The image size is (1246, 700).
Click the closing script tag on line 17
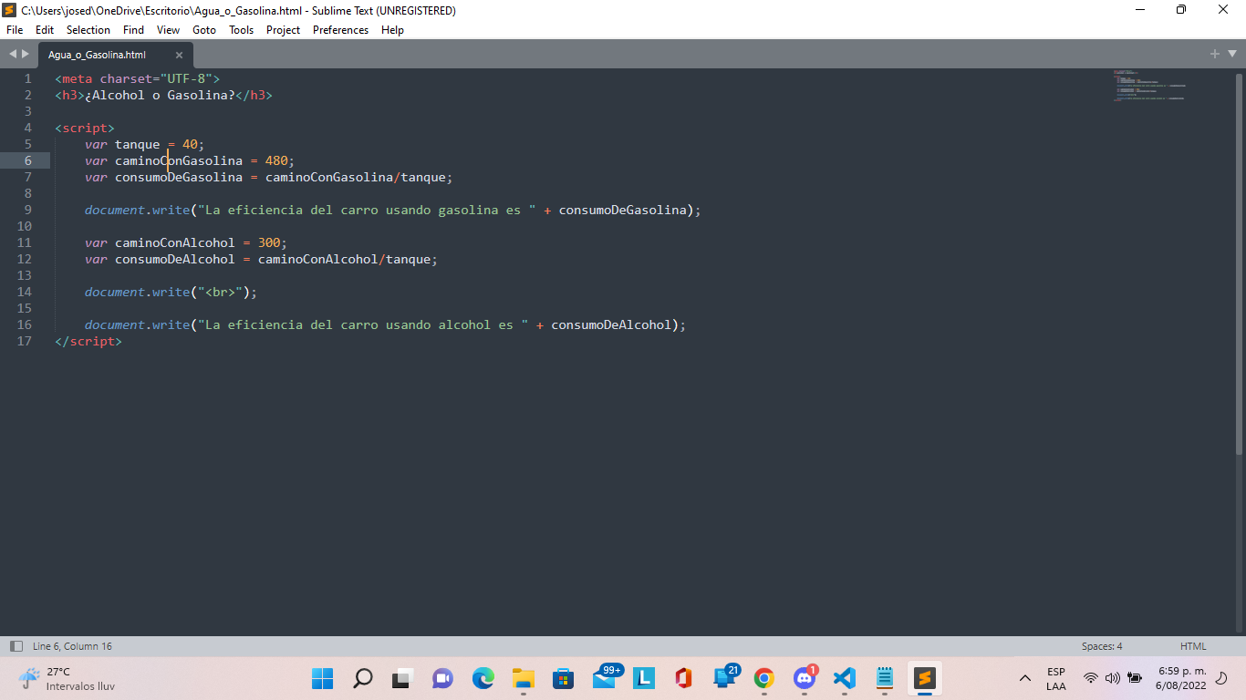pyautogui.click(x=88, y=341)
